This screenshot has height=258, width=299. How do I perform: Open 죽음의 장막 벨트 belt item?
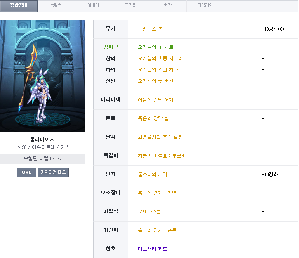pyautogui.click(x=156, y=119)
